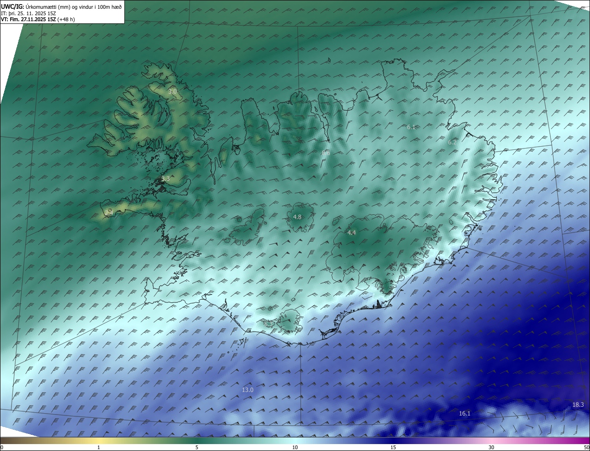Viewport: 590px width, 451px height.
Task: Click the 16.1 value in the southeast sea
Action: (465, 414)
